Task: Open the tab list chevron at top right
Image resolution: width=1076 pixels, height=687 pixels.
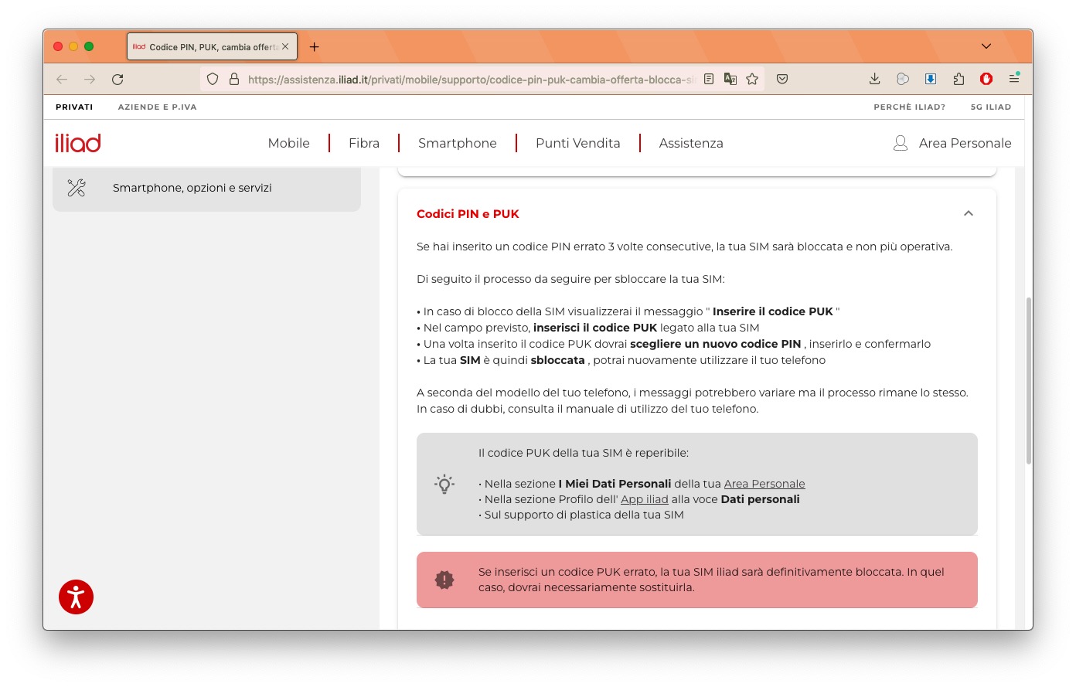Action: pos(986,46)
